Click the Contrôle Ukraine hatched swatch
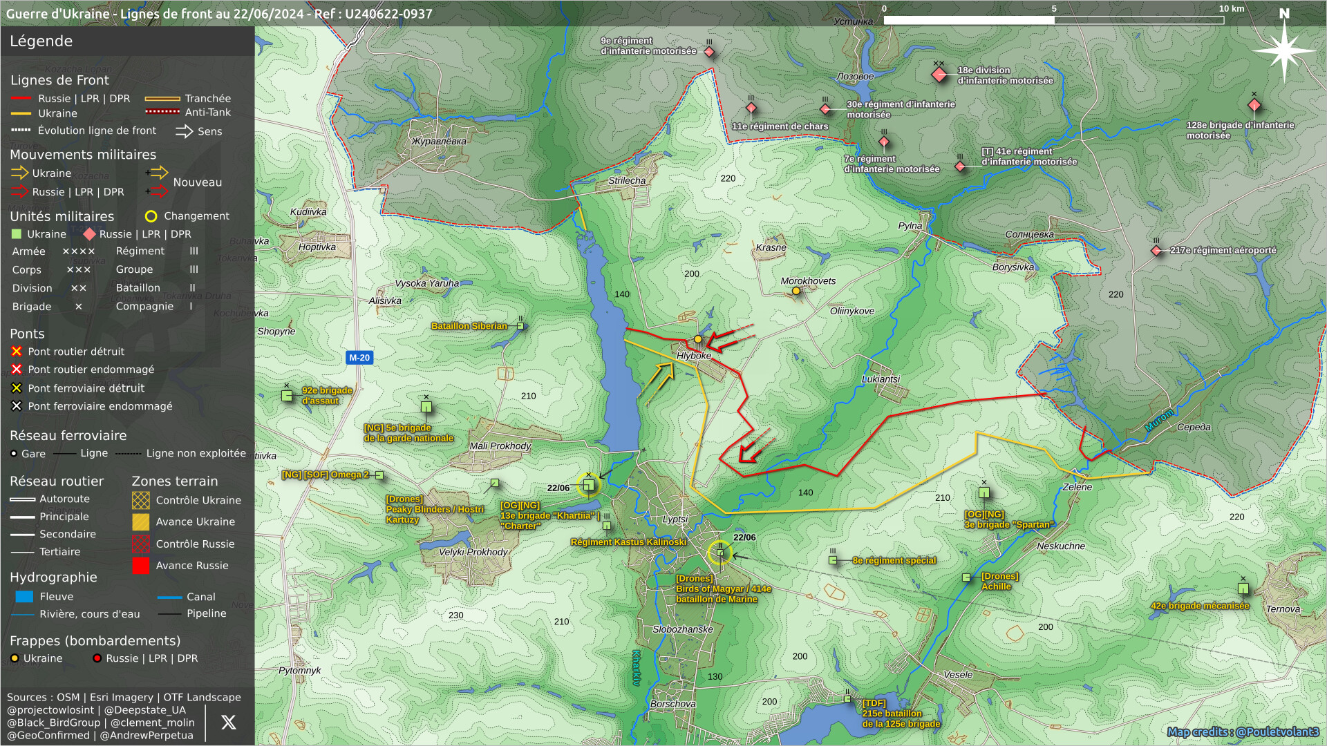 [141, 500]
